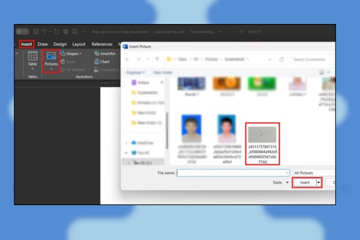This screenshot has width=360, height=240.
Task: Click the Pictures icon in ribbon
Action: pos(51,59)
